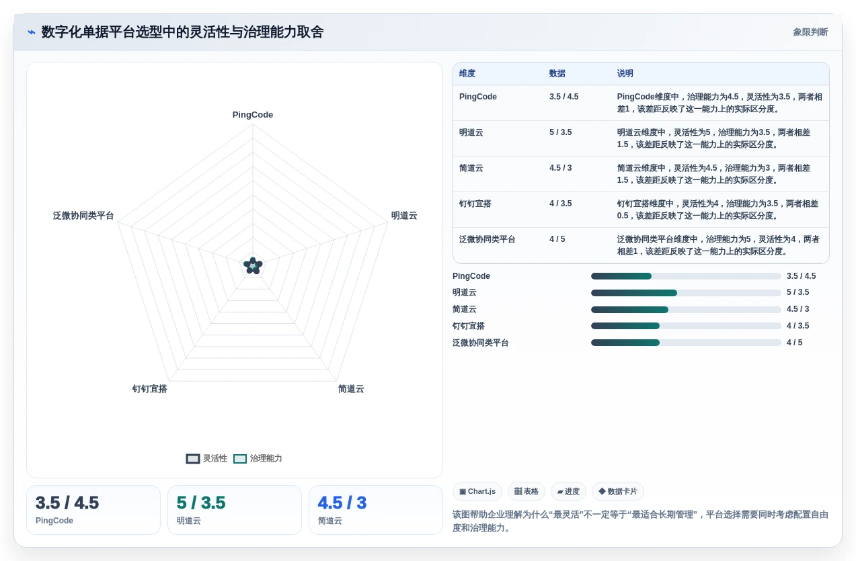The image size is (856, 561).
Task: Click the PingCode description text in table
Action: click(x=719, y=103)
